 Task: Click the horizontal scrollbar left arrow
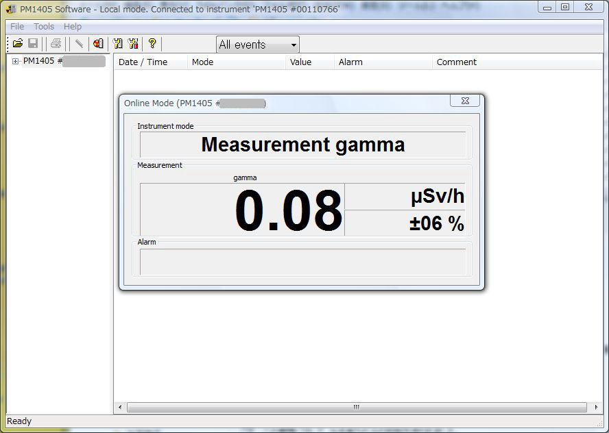click(120, 407)
